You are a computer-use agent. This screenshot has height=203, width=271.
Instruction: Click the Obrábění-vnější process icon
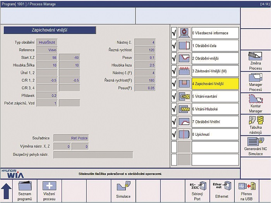pos(184,58)
